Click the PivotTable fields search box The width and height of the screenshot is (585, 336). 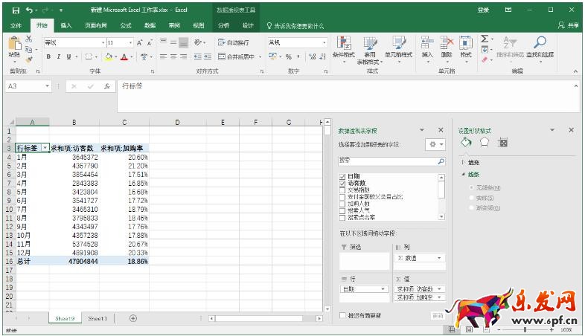tap(387, 160)
